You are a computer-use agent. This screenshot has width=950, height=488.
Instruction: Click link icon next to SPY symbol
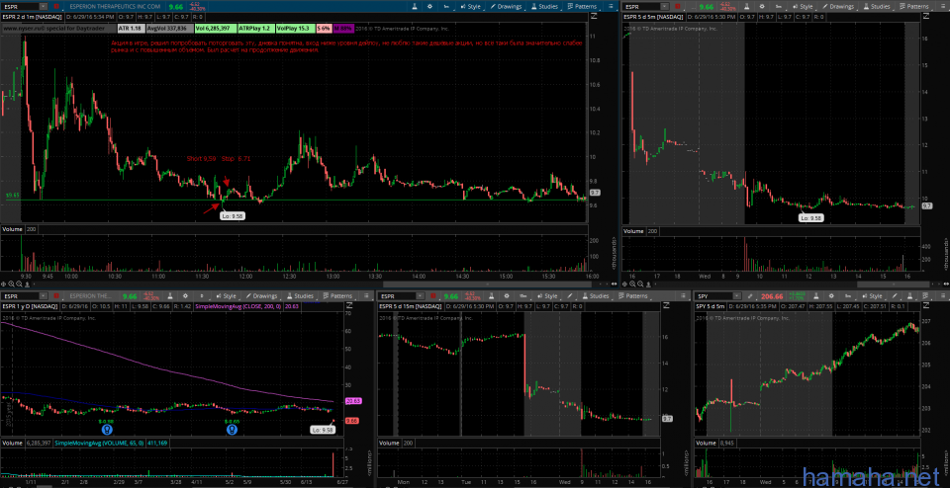751,295
